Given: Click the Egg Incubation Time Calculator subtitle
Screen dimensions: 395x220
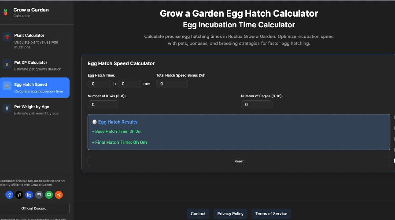Looking at the screenshot, I should point(239,25).
